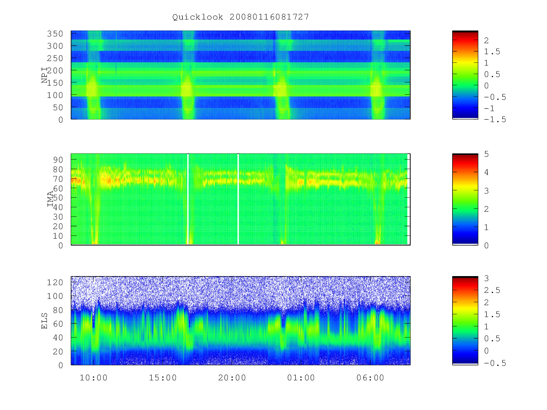Click the NPI spectrogram plot
Screen dimensions: 547x410
point(241,75)
